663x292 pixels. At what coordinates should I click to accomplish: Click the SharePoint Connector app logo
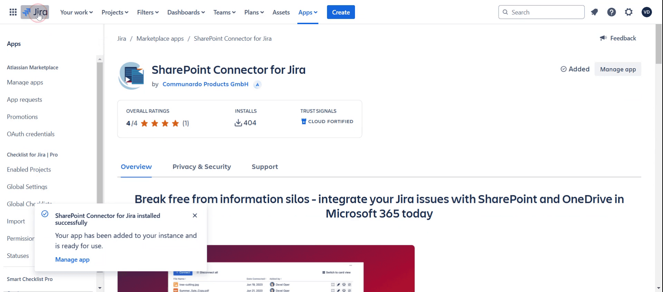[x=131, y=76]
